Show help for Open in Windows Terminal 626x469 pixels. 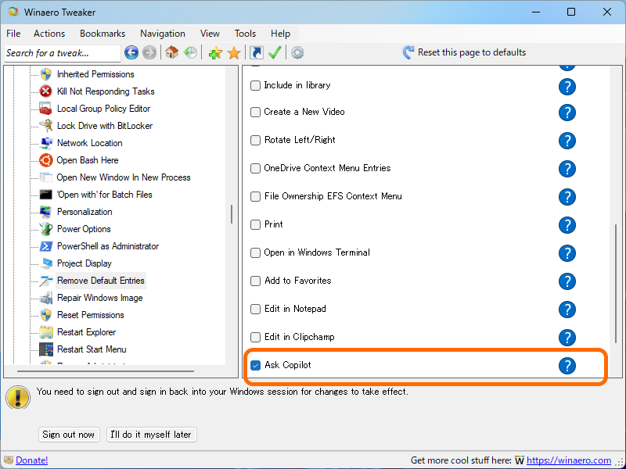567,252
